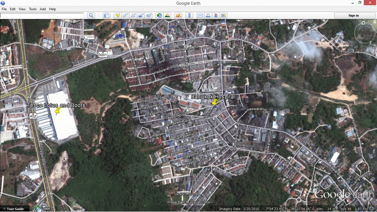
Task: Click the Yaowarat 1 Rd label
Action: point(166,69)
